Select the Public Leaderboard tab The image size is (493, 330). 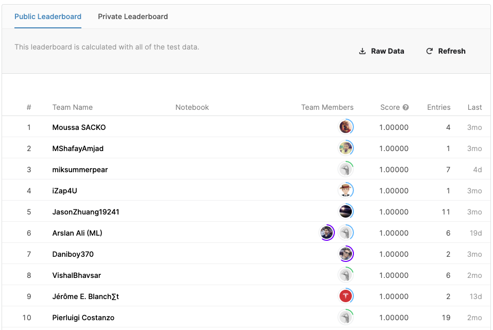pyautogui.click(x=48, y=16)
